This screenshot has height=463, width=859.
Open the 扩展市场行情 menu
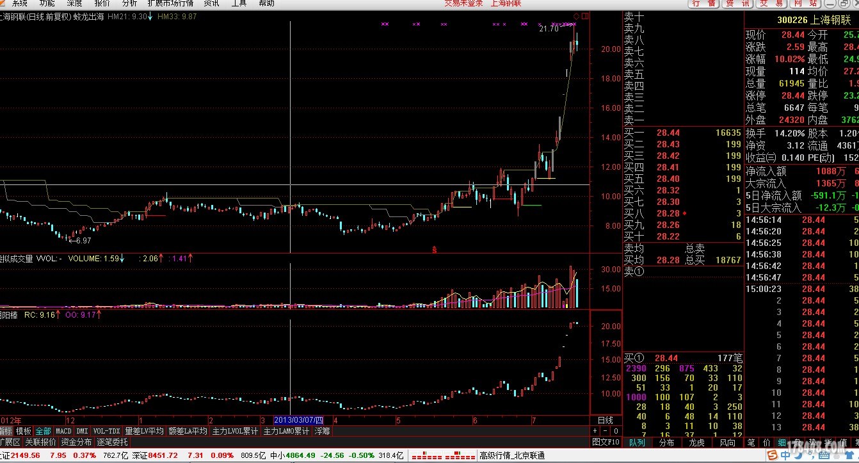170,3
